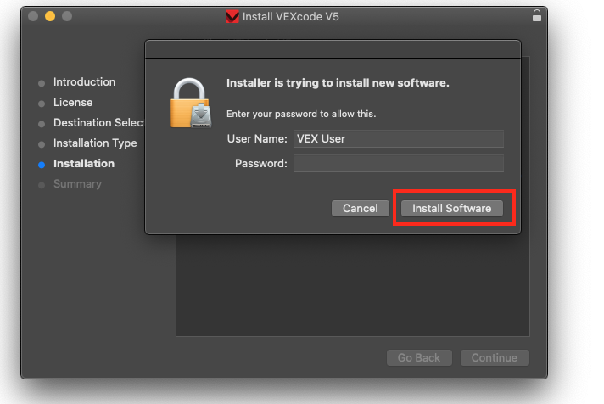This screenshot has height=404, width=604.
Task: Click the Continue button
Action: 495,357
